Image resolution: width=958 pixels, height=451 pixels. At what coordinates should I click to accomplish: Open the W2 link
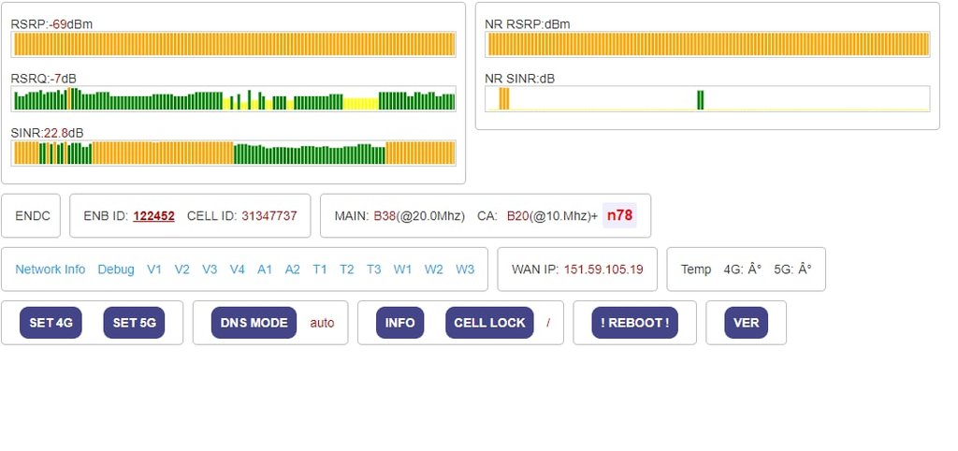[x=434, y=269]
